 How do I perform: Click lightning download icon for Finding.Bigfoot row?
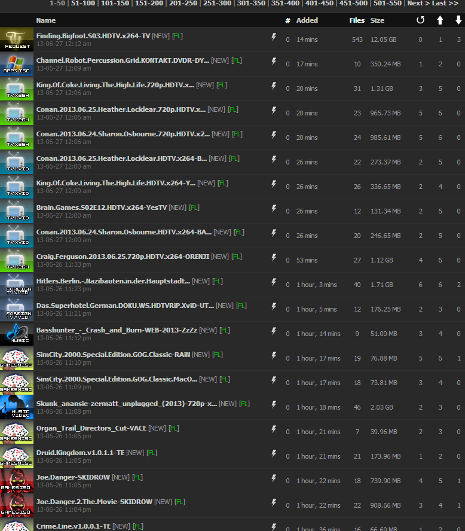274,36
